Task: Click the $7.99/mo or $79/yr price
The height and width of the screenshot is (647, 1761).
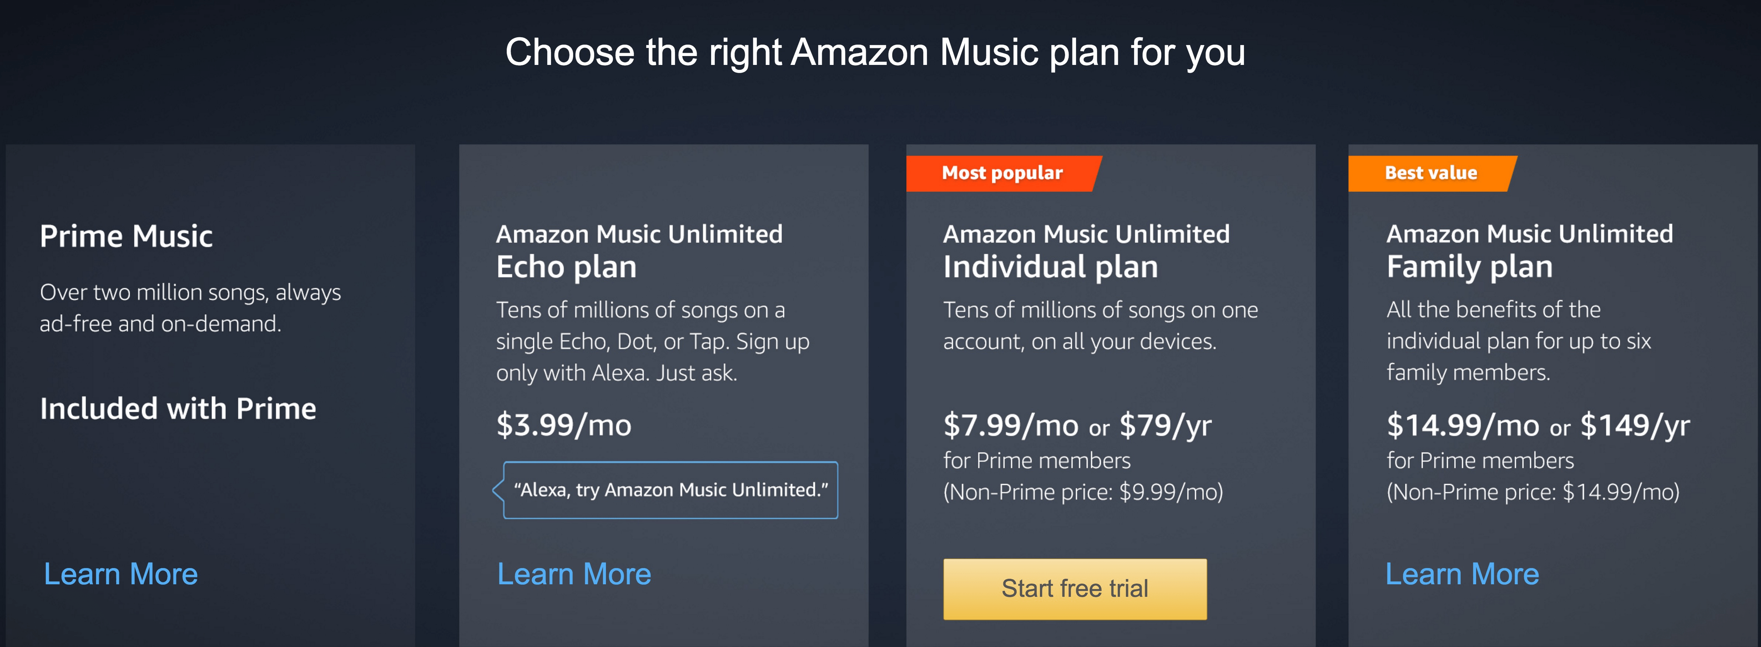Action: (x=1078, y=426)
